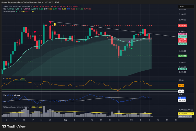Click the Oct label on time axis
The width and height of the screenshot is (196, 131).
click(x=132, y=119)
